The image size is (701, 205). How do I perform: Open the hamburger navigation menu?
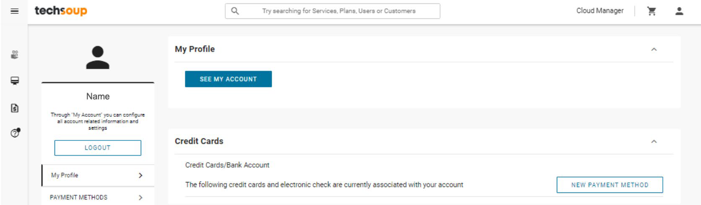tap(14, 11)
